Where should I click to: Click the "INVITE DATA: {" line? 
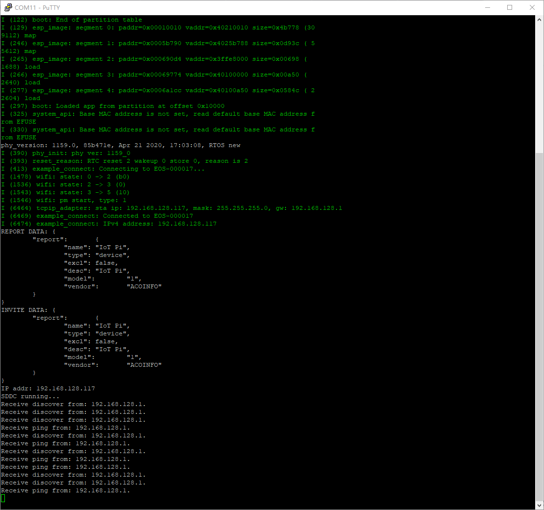click(28, 310)
